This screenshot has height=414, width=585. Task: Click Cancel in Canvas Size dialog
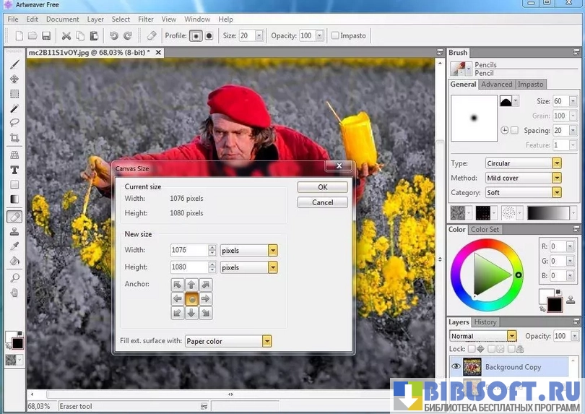(x=322, y=202)
